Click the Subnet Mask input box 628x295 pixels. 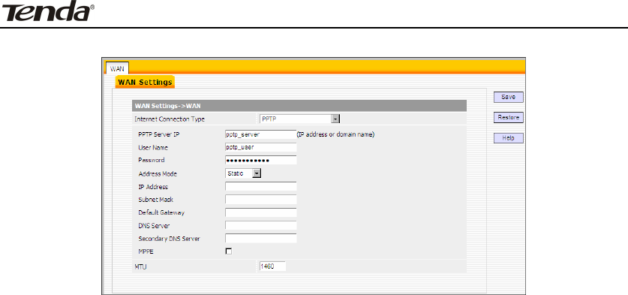click(x=261, y=199)
